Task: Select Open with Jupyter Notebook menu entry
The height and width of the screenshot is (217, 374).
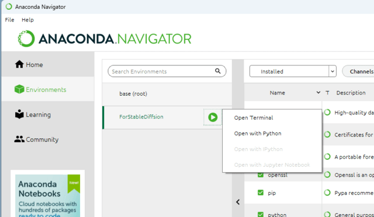Action: pos(272,165)
